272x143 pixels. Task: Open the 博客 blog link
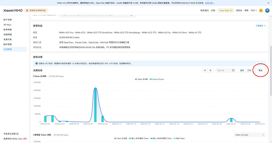246,10
